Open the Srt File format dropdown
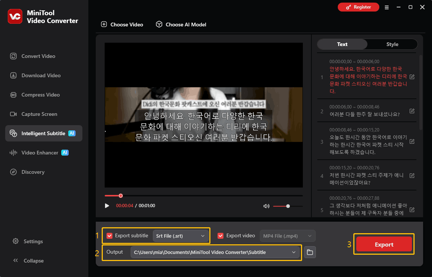This screenshot has height=277, width=432. point(181,236)
